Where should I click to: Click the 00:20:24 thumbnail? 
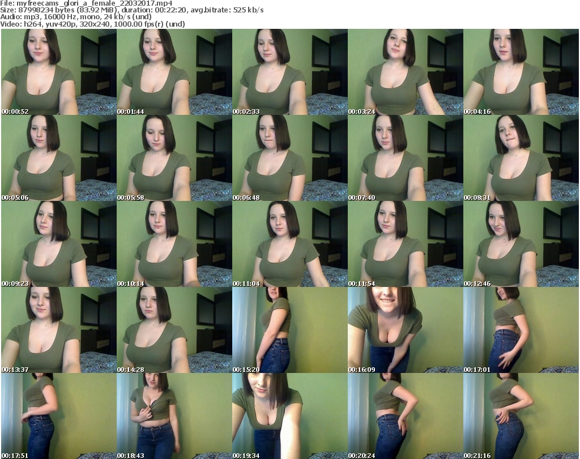[x=406, y=416]
